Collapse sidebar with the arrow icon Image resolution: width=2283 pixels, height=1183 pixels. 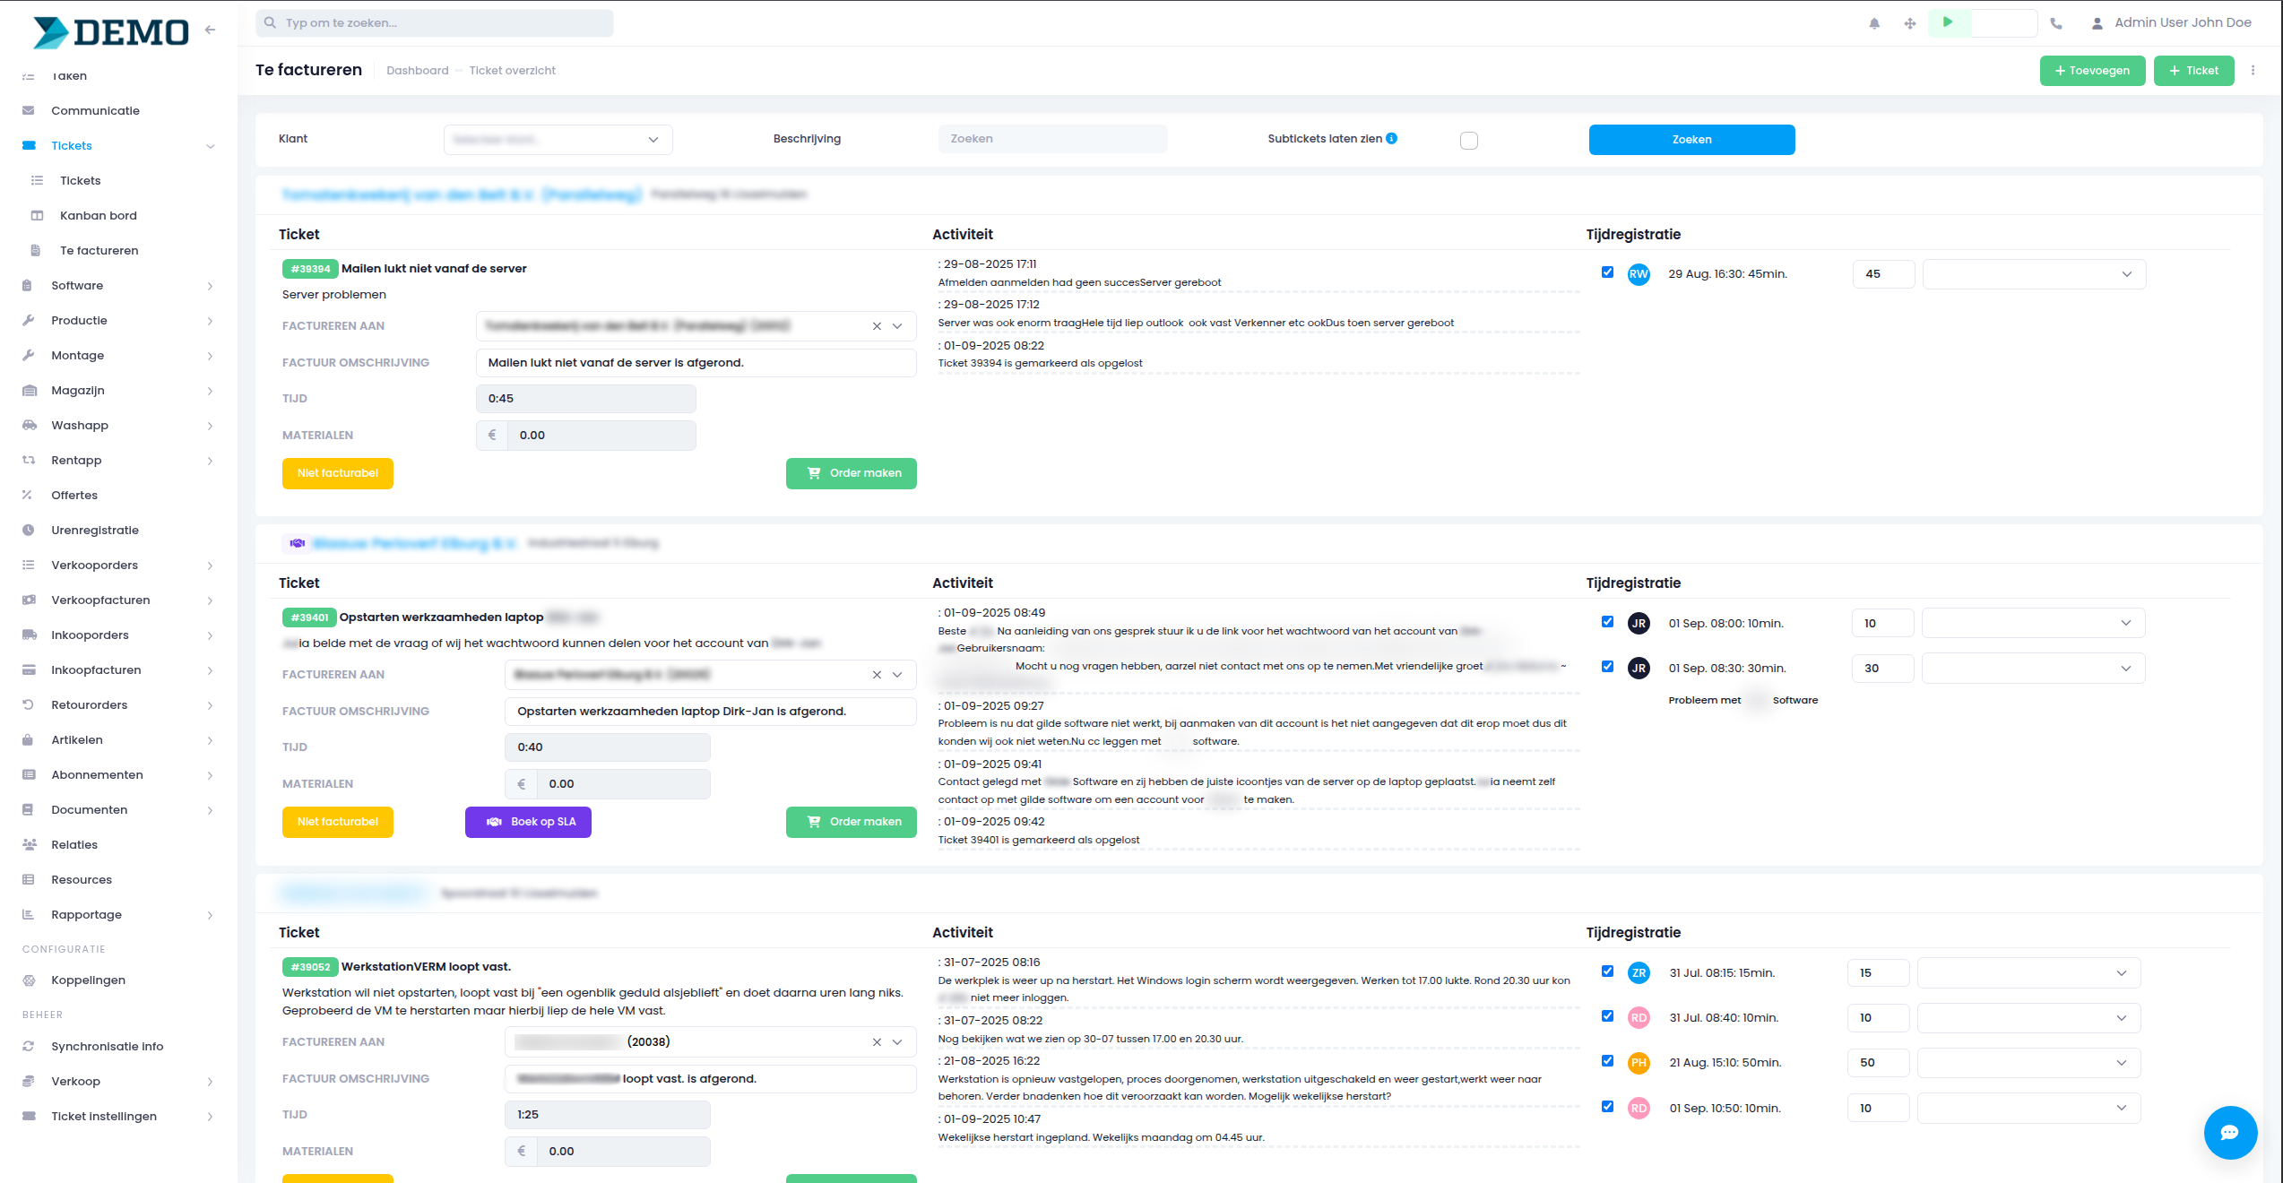[x=211, y=30]
